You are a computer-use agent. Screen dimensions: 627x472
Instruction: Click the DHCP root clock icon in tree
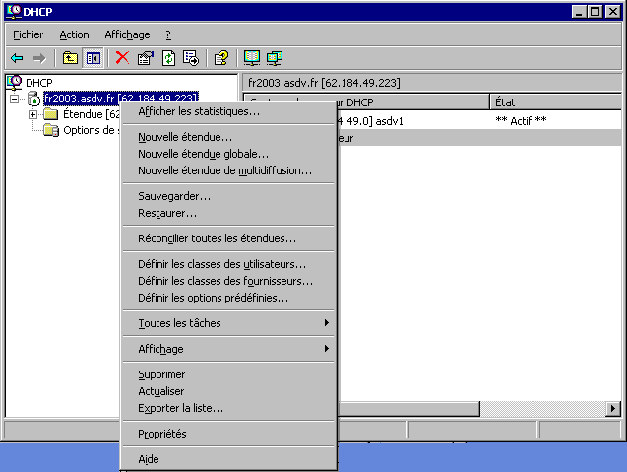tap(14, 82)
